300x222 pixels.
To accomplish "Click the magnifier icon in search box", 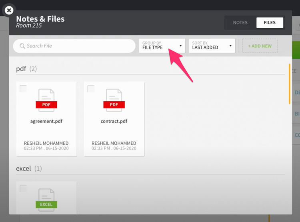I will click(x=22, y=46).
